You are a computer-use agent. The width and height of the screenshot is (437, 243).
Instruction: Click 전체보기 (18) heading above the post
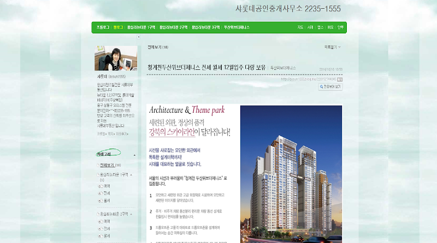tap(158, 47)
